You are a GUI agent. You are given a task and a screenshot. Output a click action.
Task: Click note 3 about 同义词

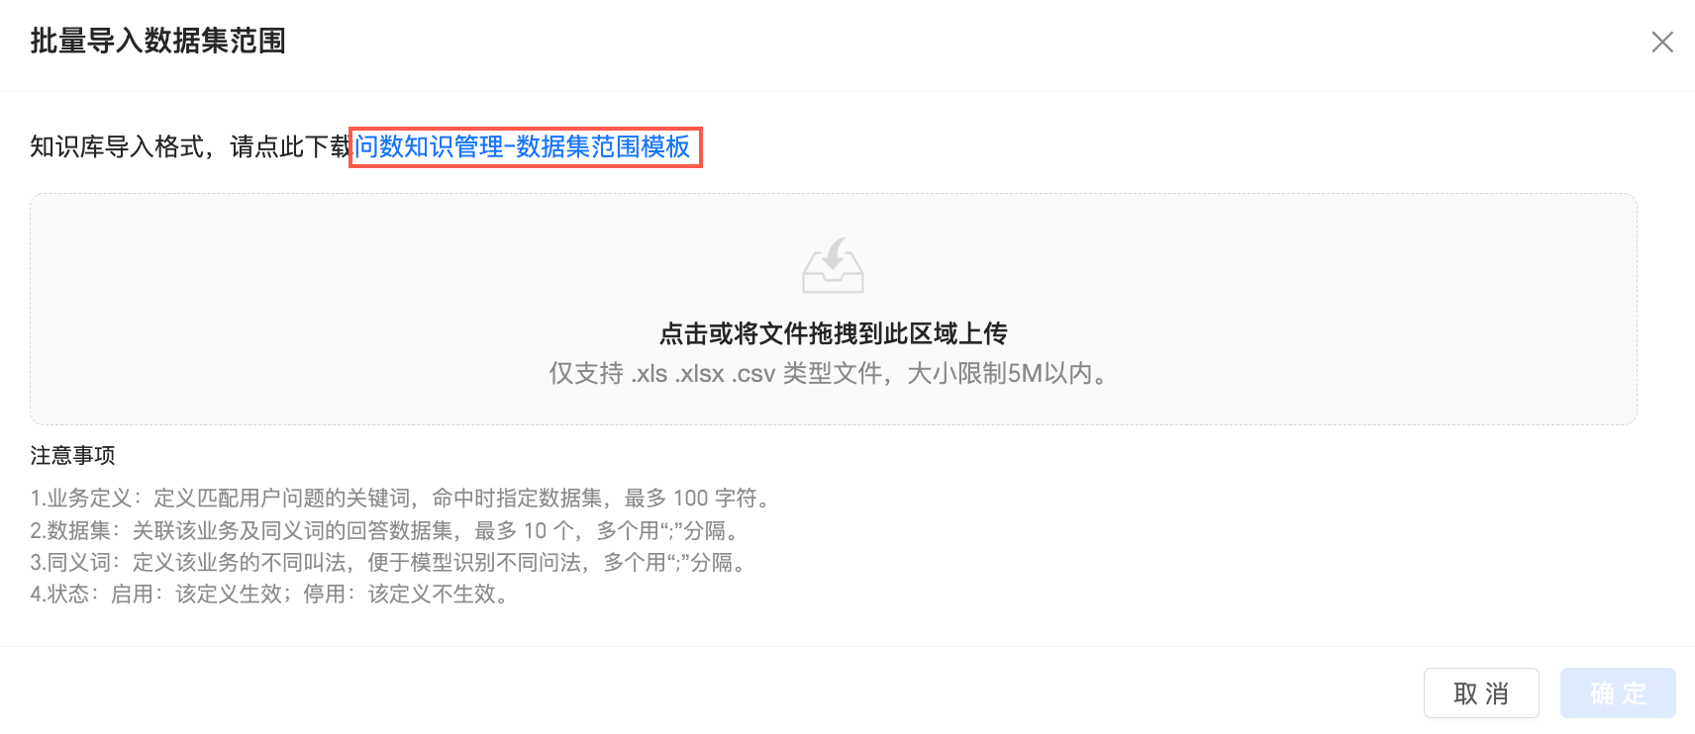coord(388,562)
